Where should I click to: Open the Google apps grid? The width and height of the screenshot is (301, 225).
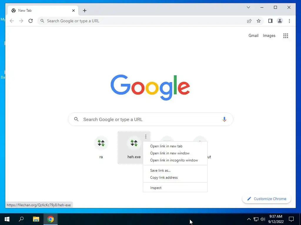pyautogui.click(x=286, y=35)
